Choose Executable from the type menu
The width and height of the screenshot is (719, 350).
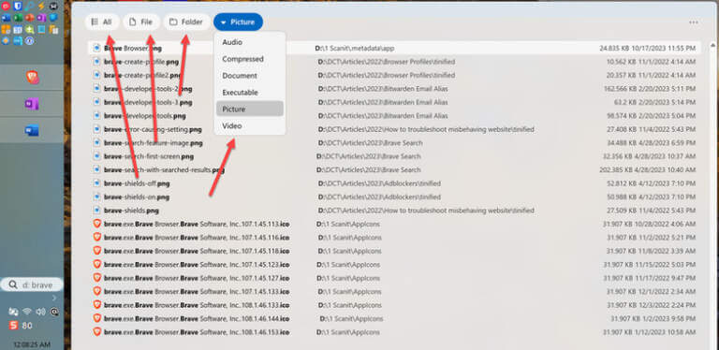tap(250, 92)
